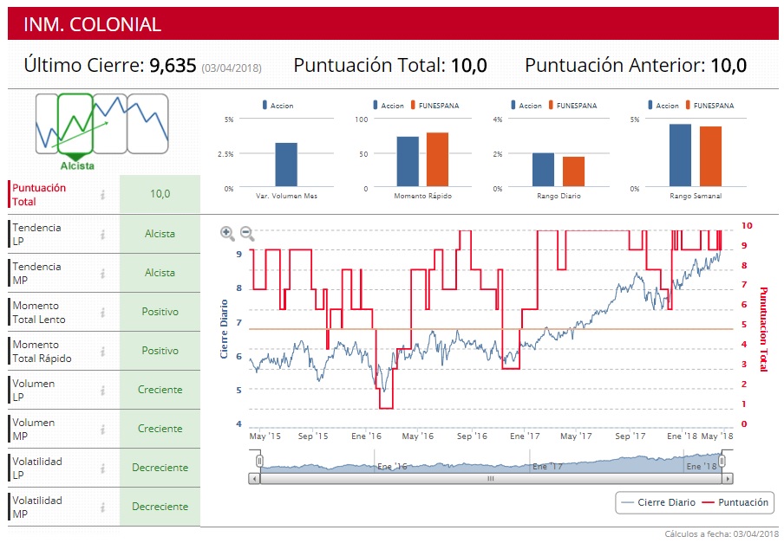Toggle Cierre Diario series in chart legend
The height and width of the screenshot is (543, 784).
pos(658,502)
